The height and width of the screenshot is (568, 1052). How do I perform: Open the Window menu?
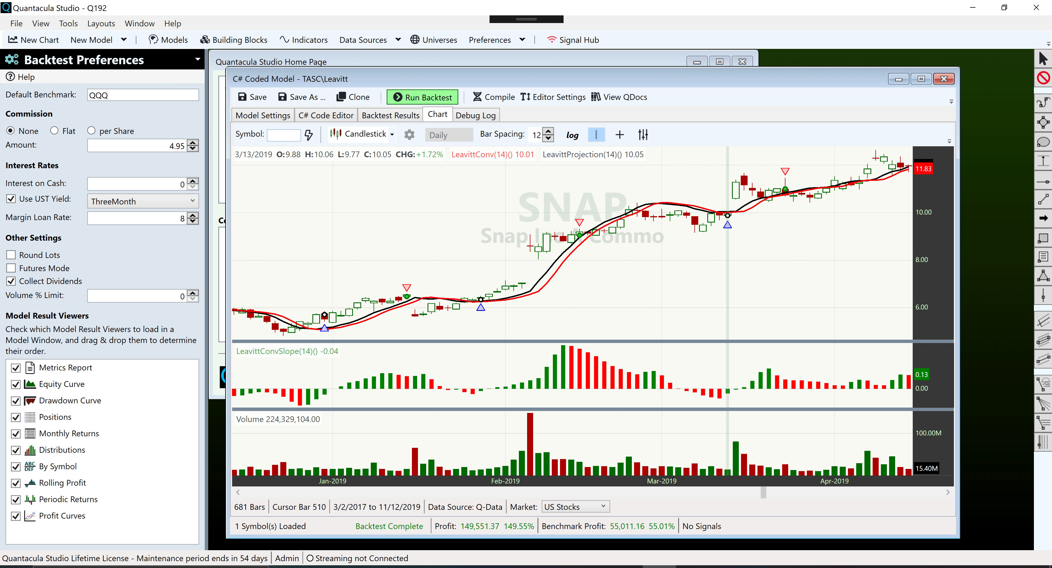click(139, 23)
